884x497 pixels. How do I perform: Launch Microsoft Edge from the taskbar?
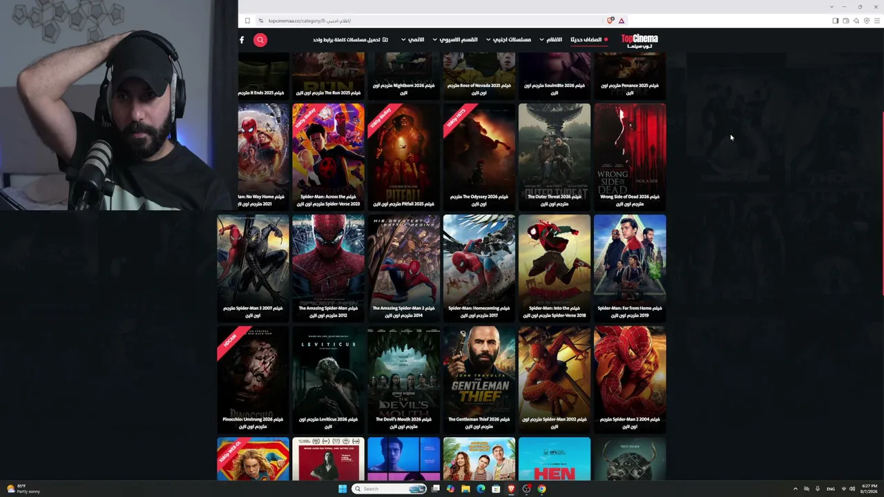click(481, 489)
